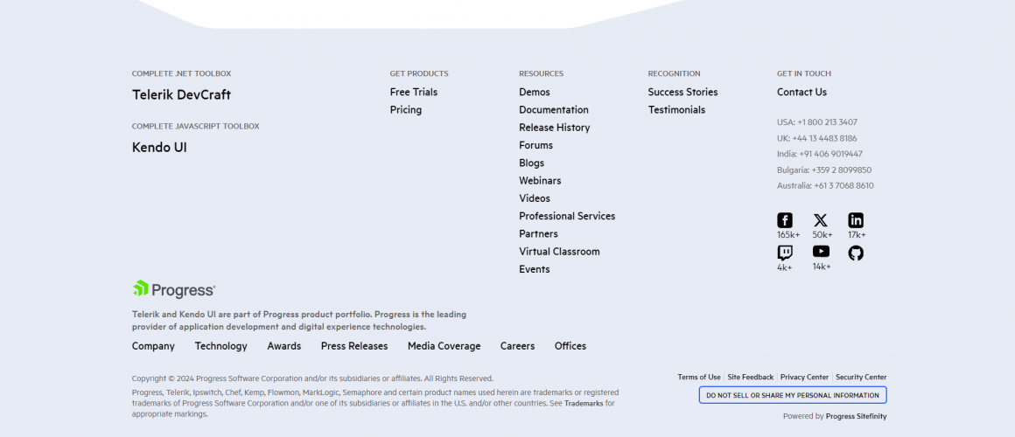Go to Events link
This screenshot has height=437, width=1015.
click(535, 269)
